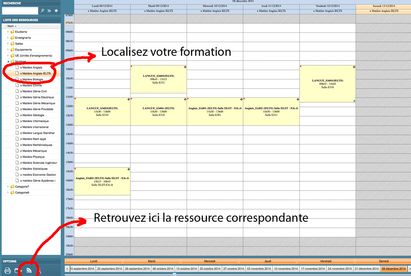Open advanced search via double-chevron icon
The image size is (411, 276).
pos(49,10)
